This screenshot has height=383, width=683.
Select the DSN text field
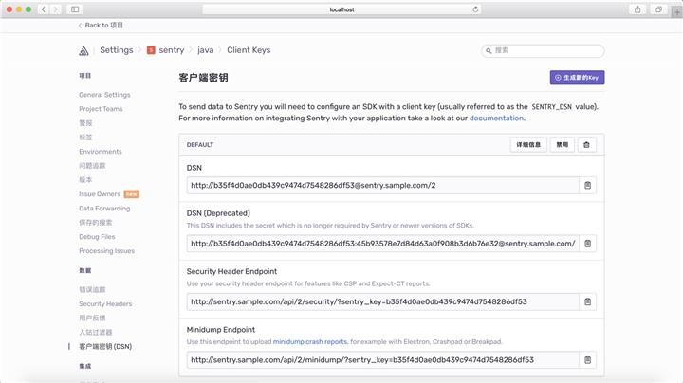coord(383,186)
